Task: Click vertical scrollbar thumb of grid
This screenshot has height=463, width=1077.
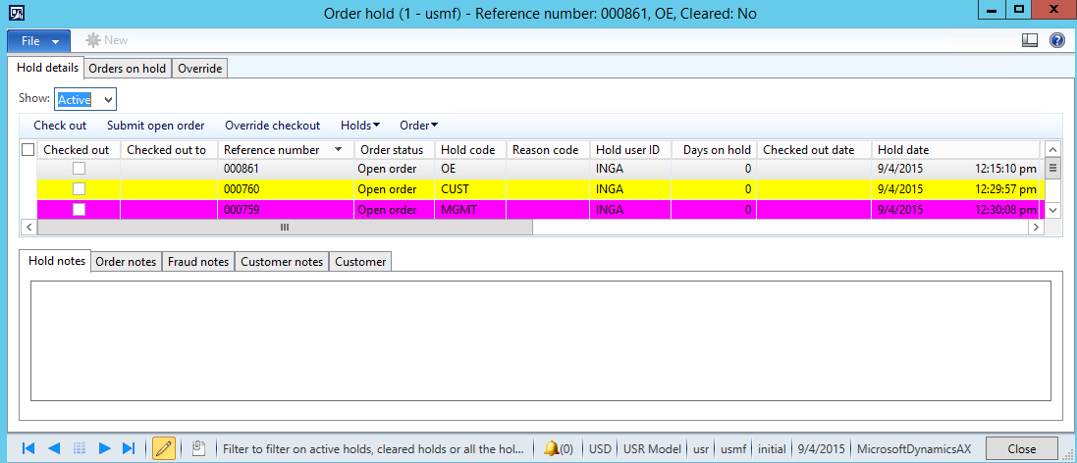Action: [1051, 167]
